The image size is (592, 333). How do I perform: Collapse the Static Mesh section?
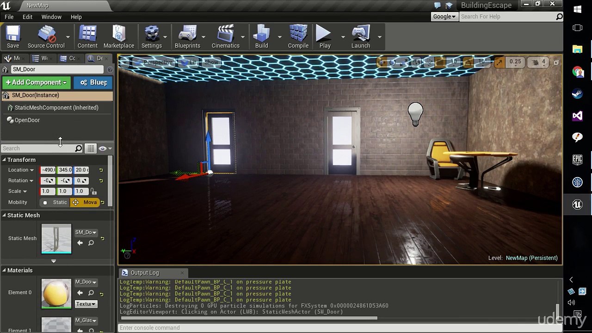tap(4, 216)
